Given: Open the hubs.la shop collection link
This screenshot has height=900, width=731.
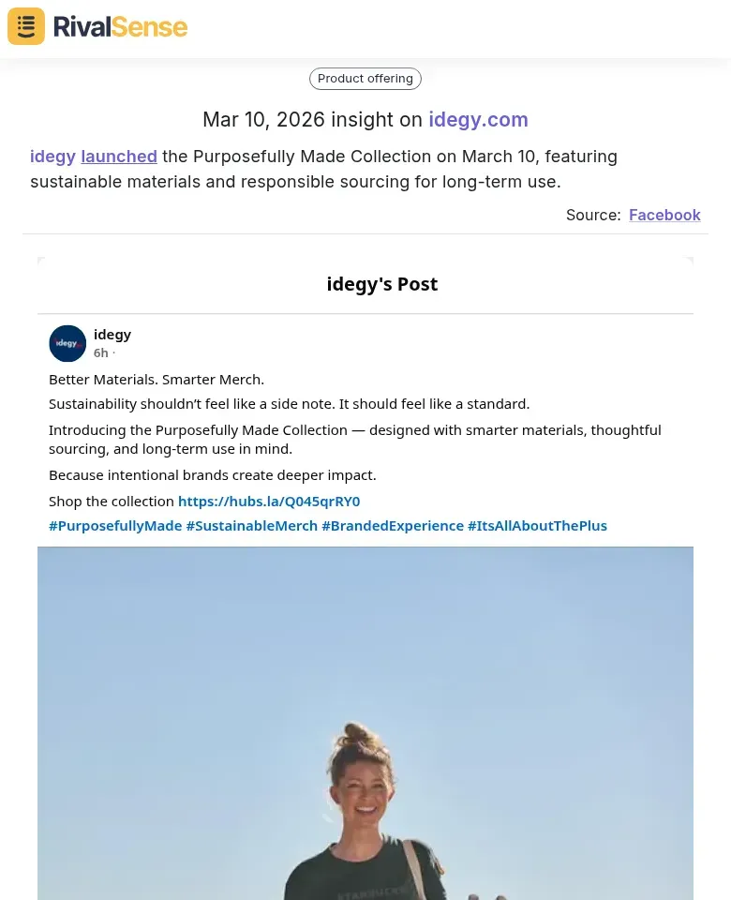Looking at the screenshot, I should point(269,501).
